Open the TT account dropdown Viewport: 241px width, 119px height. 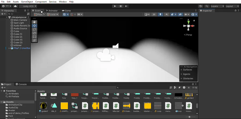tap(7, 6)
